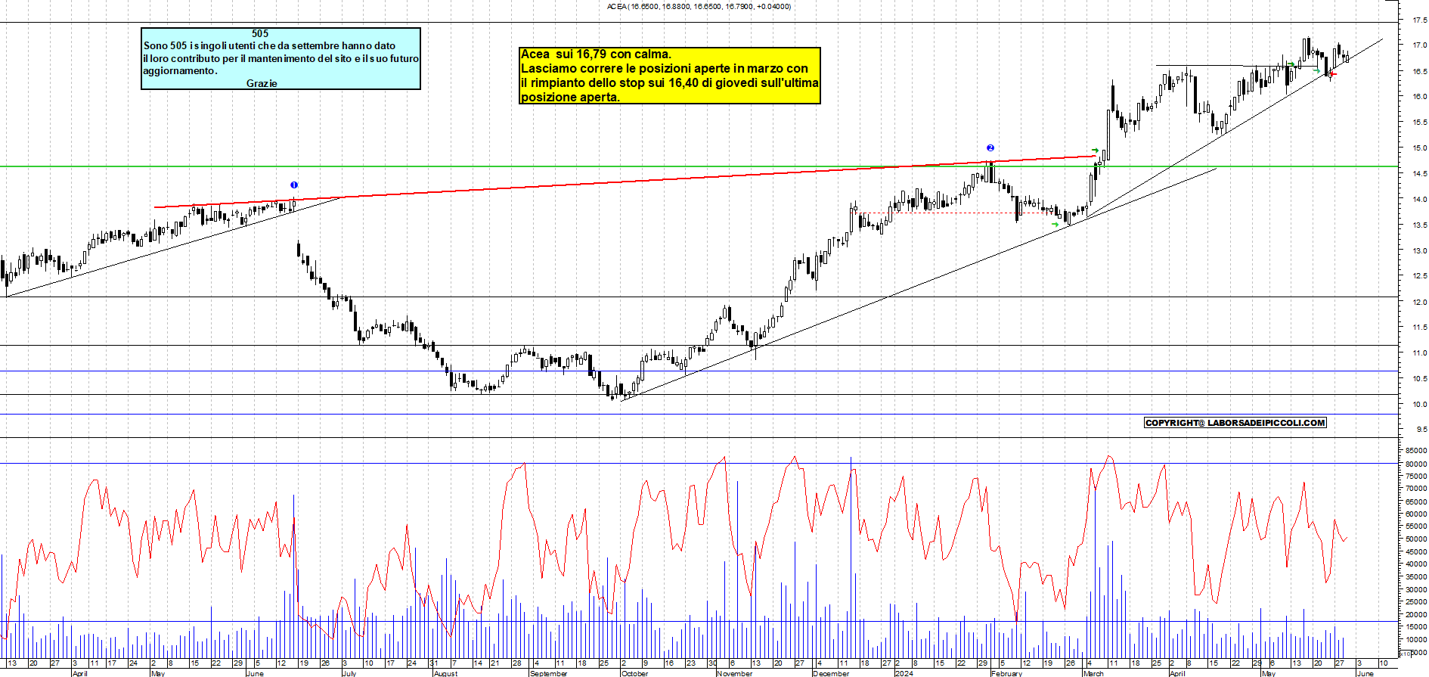Click the x10 scale box by volume axis
Image resolution: width=1429 pixels, height=677 pixels.
tap(1405, 654)
